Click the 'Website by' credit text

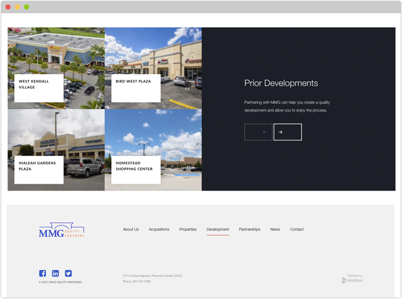click(355, 276)
